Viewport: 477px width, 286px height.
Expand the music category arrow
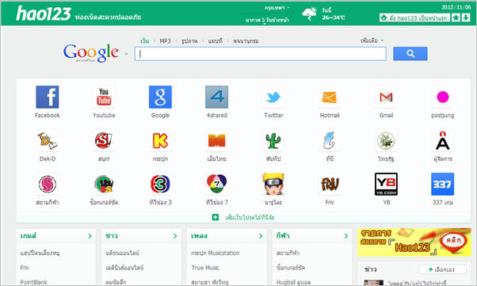coord(261,236)
